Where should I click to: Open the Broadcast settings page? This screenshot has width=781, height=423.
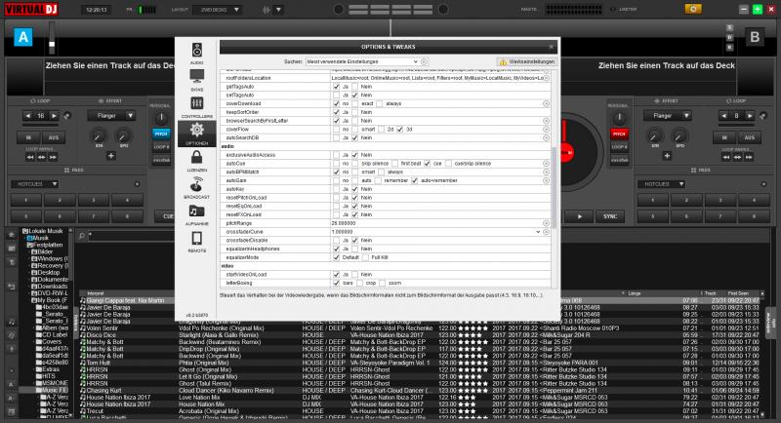(197, 187)
